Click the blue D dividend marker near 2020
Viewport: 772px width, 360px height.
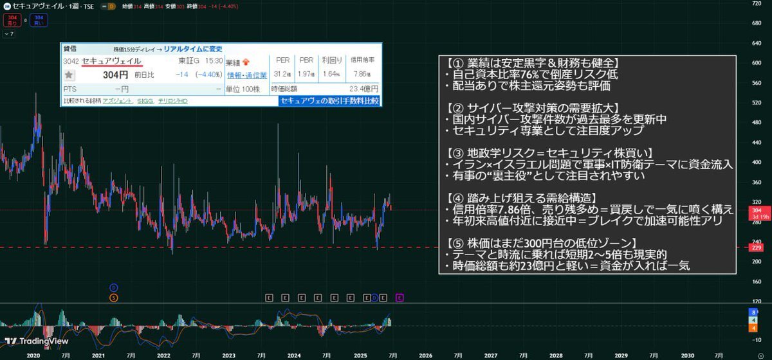pyautogui.click(x=114, y=287)
